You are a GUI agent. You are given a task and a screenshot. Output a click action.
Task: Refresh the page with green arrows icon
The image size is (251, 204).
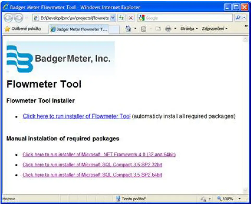121,18
